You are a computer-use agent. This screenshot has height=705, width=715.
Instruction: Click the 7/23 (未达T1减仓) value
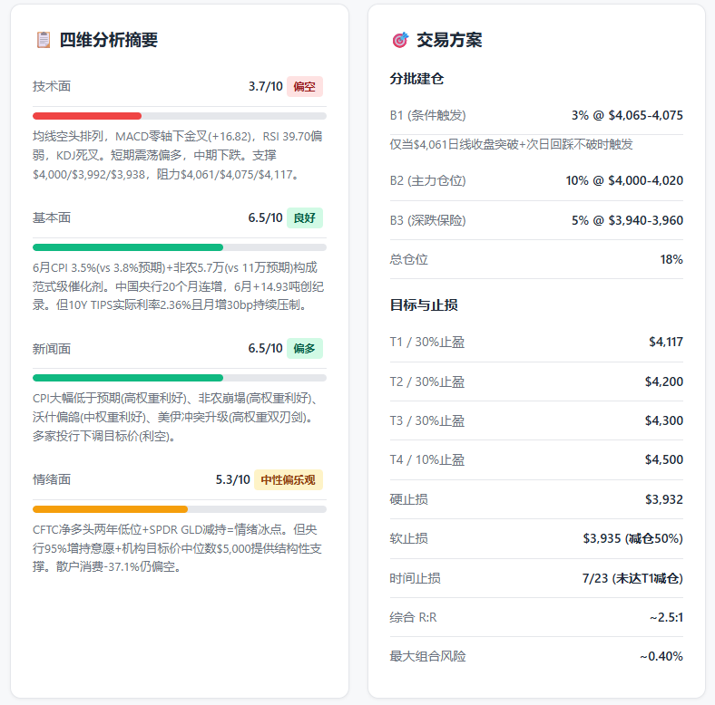(632, 578)
